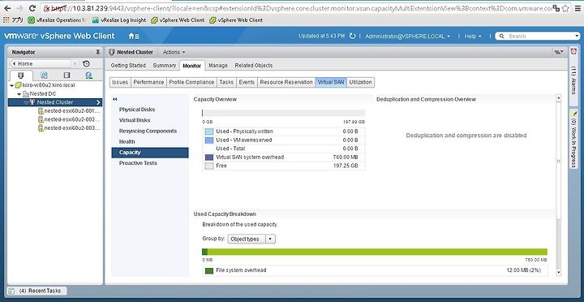Select Virtual SAN sub-tab

pos(331,82)
